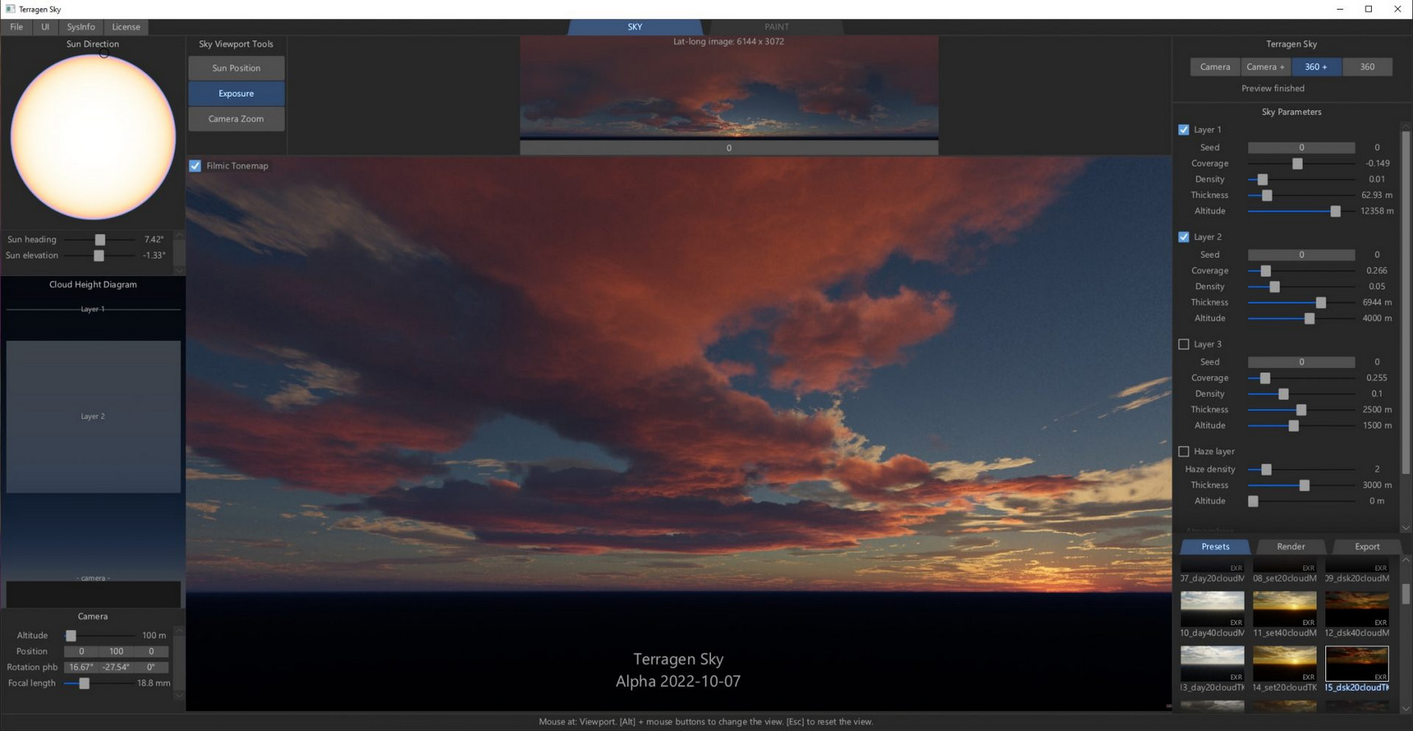The width and height of the screenshot is (1413, 731).
Task: Click Layer 2 in Cloud Height Diagram
Action: (x=93, y=416)
